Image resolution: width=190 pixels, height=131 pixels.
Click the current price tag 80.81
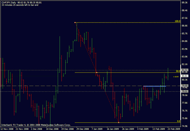point(185,76)
